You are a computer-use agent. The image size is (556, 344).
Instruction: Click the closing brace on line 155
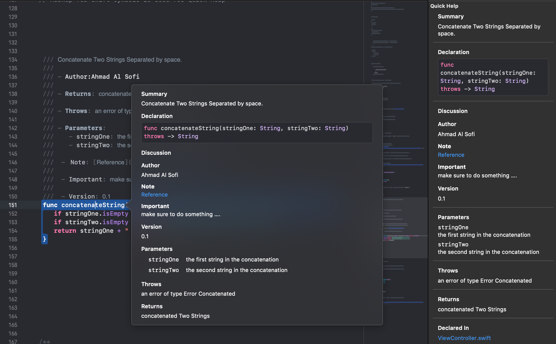point(44,239)
